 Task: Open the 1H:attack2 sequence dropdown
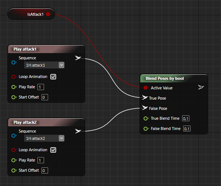pos(61,138)
